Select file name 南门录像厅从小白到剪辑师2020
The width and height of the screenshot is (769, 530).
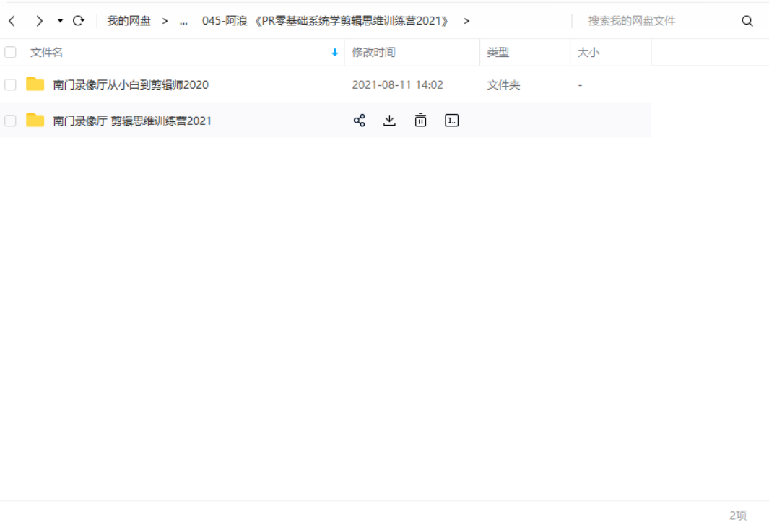pyautogui.click(x=131, y=84)
